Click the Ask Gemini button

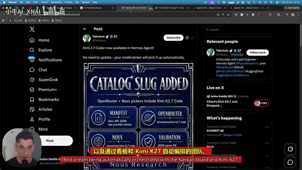pos(292,8)
